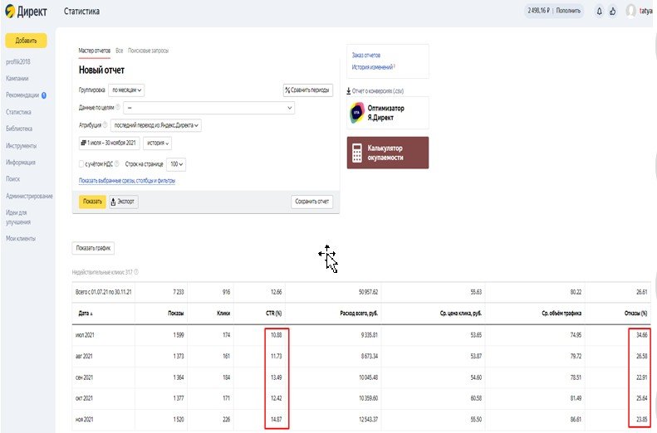Image resolution: width=657 pixels, height=433 pixels.
Task: Download the conversions report (.csv)
Action: coord(378,90)
